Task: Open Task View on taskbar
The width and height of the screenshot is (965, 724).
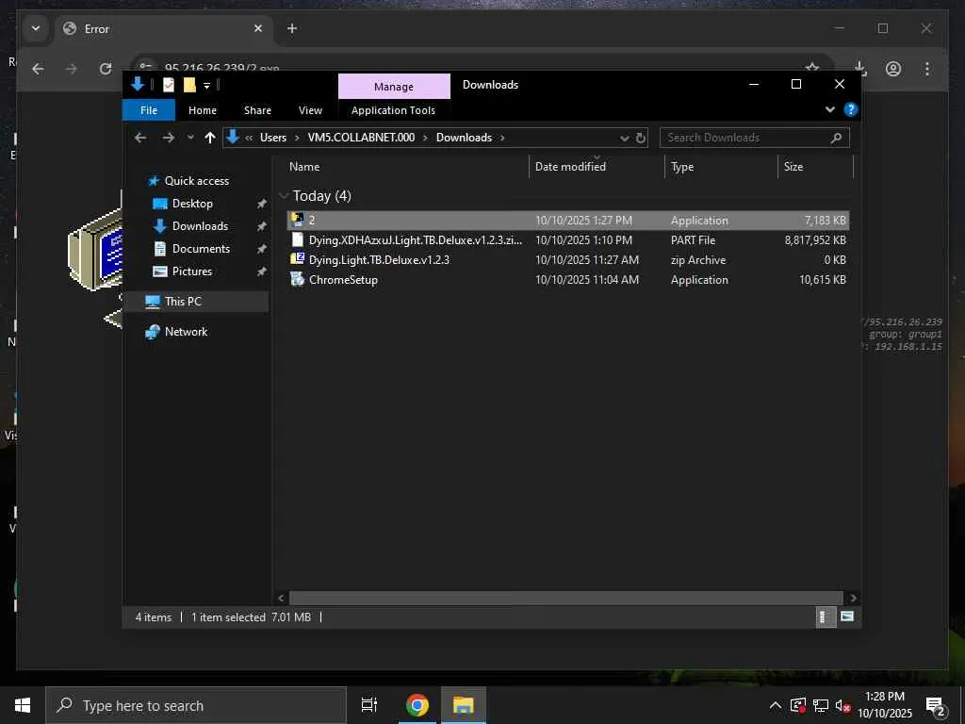Action: click(x=368, y=705)
